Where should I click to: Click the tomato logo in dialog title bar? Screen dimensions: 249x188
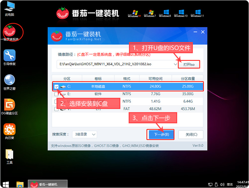coord(57,36)
